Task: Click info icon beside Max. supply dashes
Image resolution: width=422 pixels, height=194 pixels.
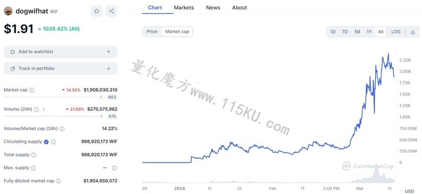Action: pyautogui.click(x=114, y=168)
